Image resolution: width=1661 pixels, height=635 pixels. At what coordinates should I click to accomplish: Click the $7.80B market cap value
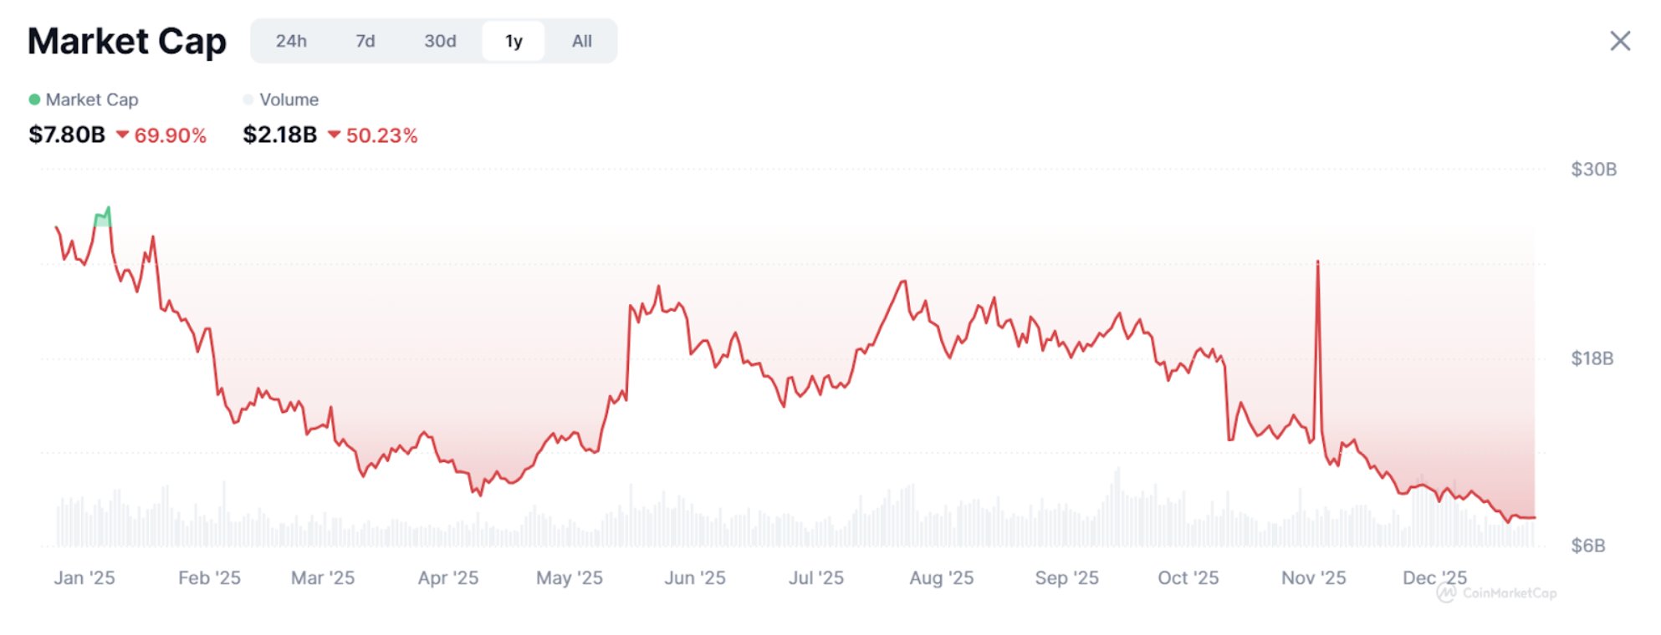[67, 135]
